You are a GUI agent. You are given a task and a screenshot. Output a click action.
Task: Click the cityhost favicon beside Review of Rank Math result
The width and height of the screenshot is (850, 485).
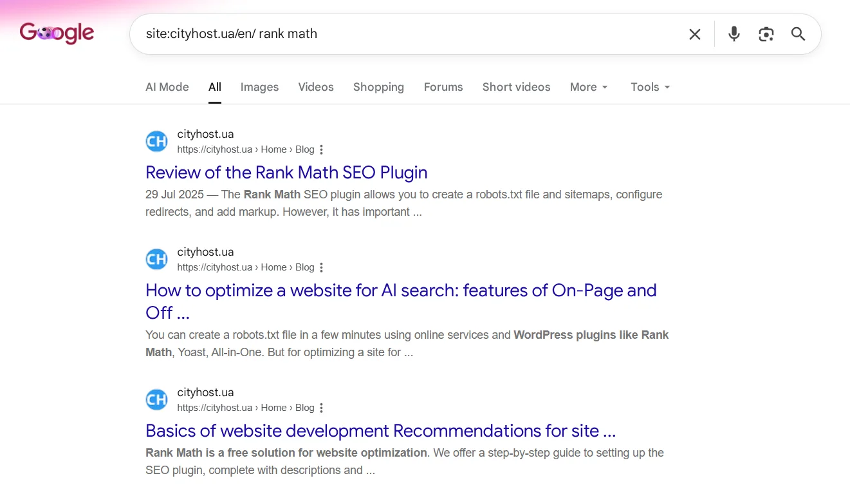click(x=156, y=141)
